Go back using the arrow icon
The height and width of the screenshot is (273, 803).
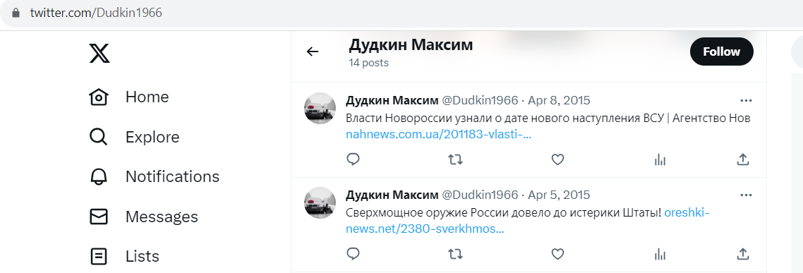[313, 51]
